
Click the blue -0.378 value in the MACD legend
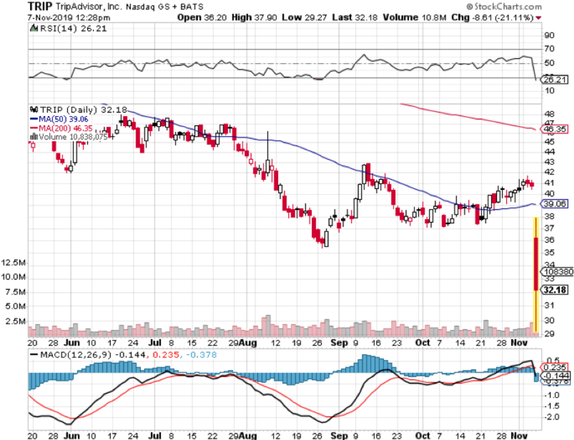pos(202,355)
